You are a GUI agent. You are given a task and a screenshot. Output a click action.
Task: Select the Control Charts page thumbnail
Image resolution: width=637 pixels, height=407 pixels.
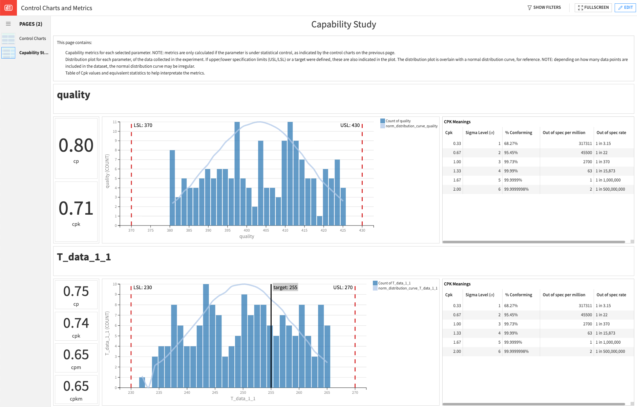click(x=8, y=38)
